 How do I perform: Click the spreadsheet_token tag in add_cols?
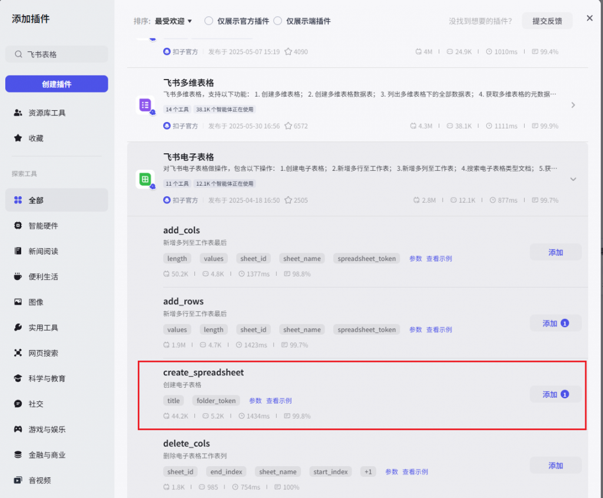(366, 259)
